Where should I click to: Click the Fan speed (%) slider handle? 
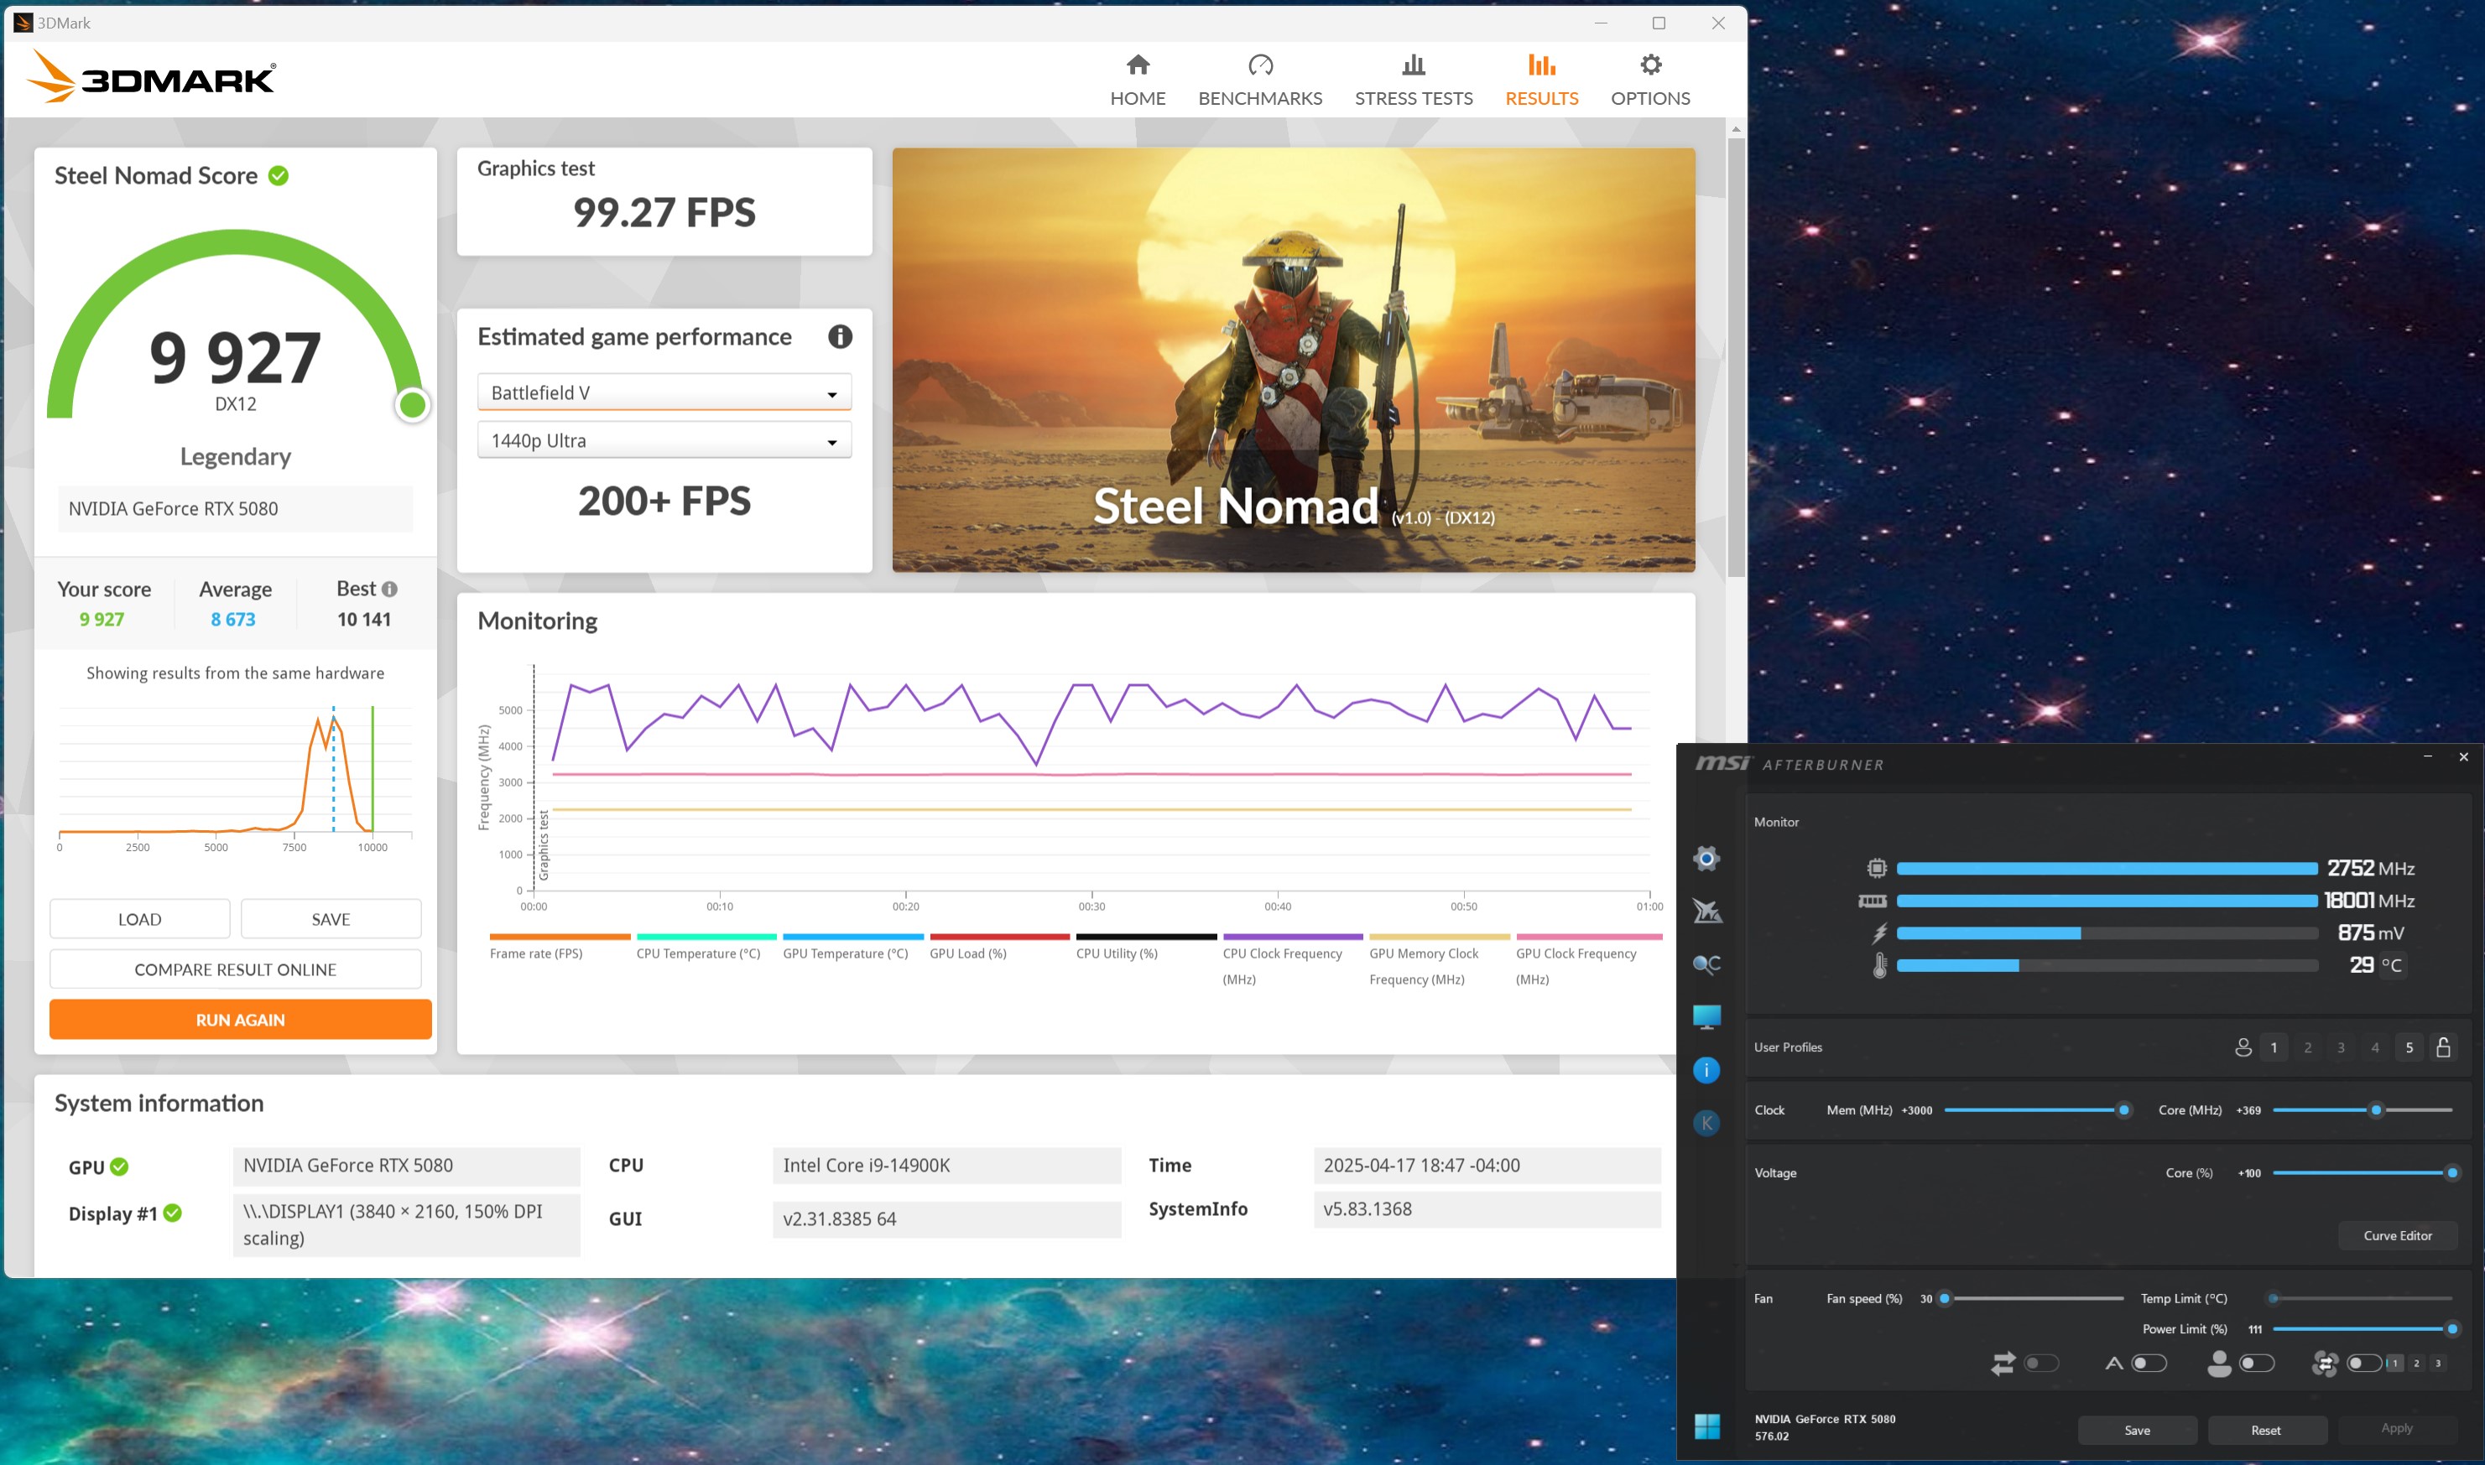click(1945, 1299)
